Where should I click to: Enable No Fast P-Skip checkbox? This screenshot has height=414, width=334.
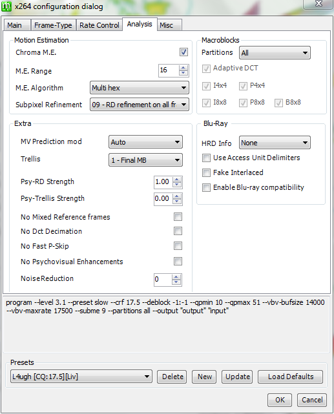(x=178, y=246)
